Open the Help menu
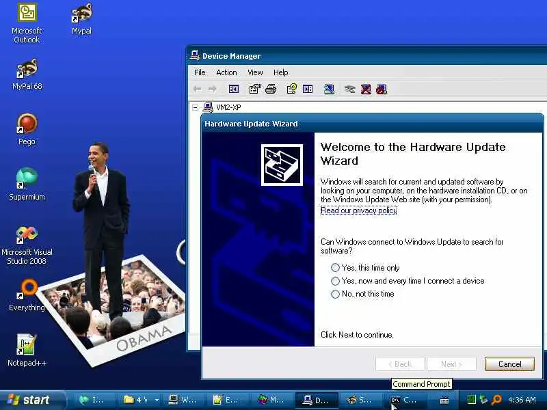This screenshot has width=547, height=410. (x=281, y=72)
